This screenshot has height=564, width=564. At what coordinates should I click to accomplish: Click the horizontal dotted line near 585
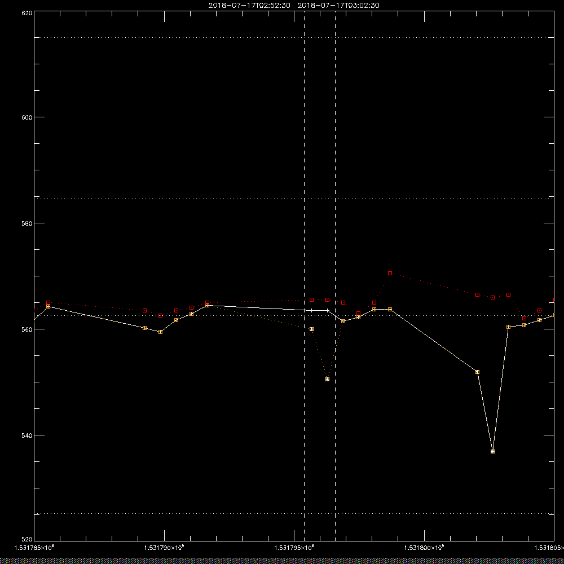[294, 199]
